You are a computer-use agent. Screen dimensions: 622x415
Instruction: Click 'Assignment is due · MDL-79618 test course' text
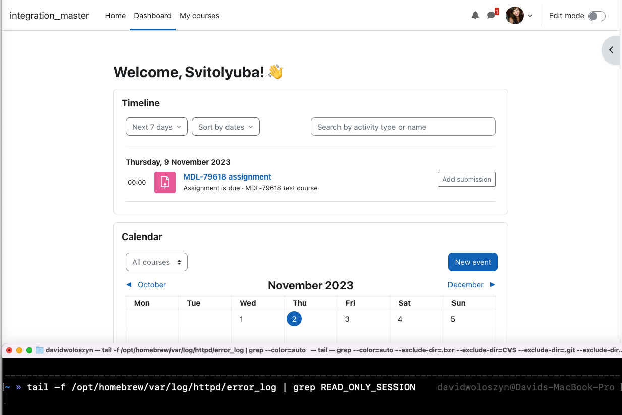pyautogui.click(x=251, y=188)
